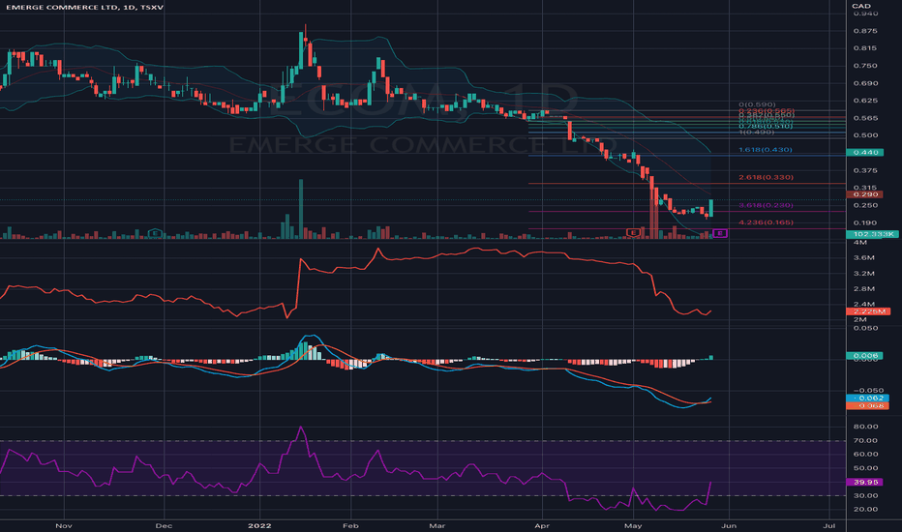Image resolution: width=902 pixels, height=532 pixels.
Task: Click the 3.6M axis tick
Action: point(864,257)
